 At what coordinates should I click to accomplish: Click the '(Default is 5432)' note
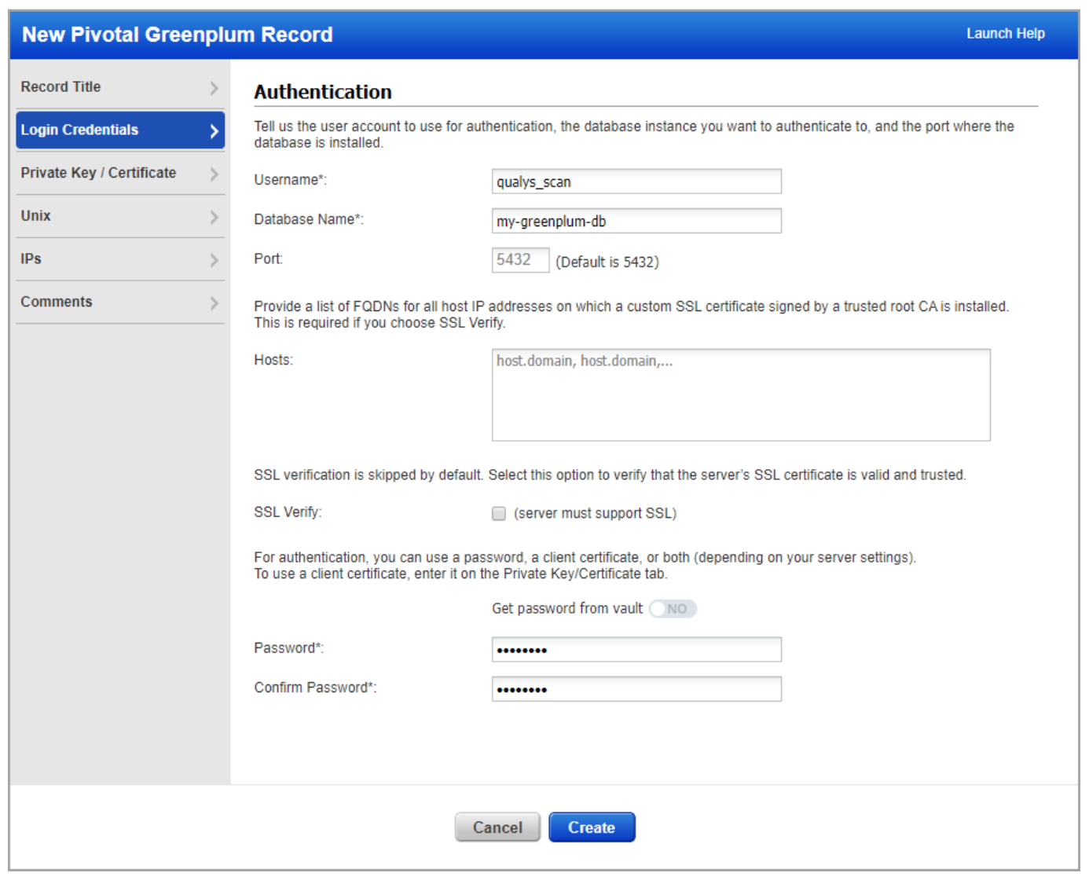pyautogui.click(x=607, y=262)
